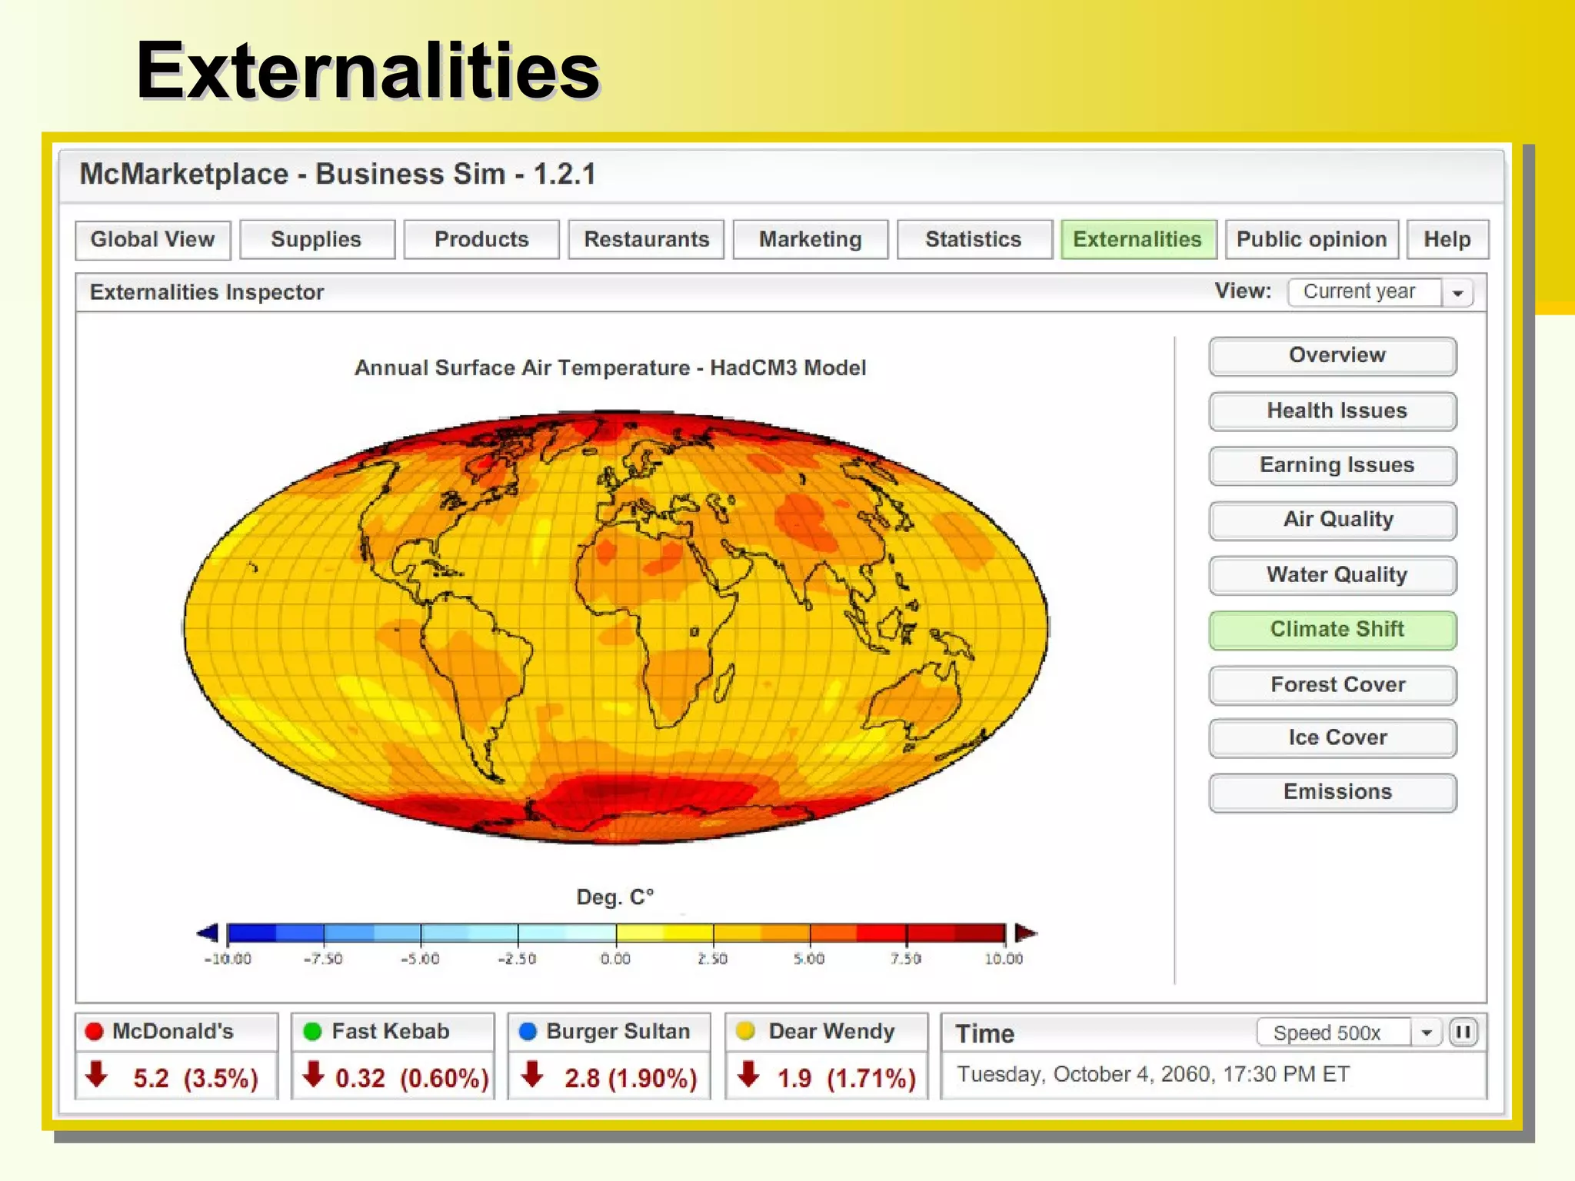Click the right arrow on temperature scale
This screenshot has height=1181, width=1575.
[1026, 933]
